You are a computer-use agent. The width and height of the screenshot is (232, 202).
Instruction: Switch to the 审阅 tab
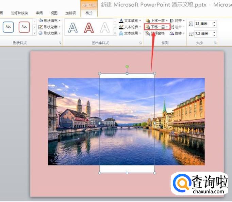pyautogui.click(x=39, y=13)
